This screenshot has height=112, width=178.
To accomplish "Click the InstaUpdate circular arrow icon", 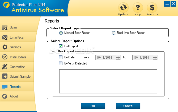I will 5,57.
